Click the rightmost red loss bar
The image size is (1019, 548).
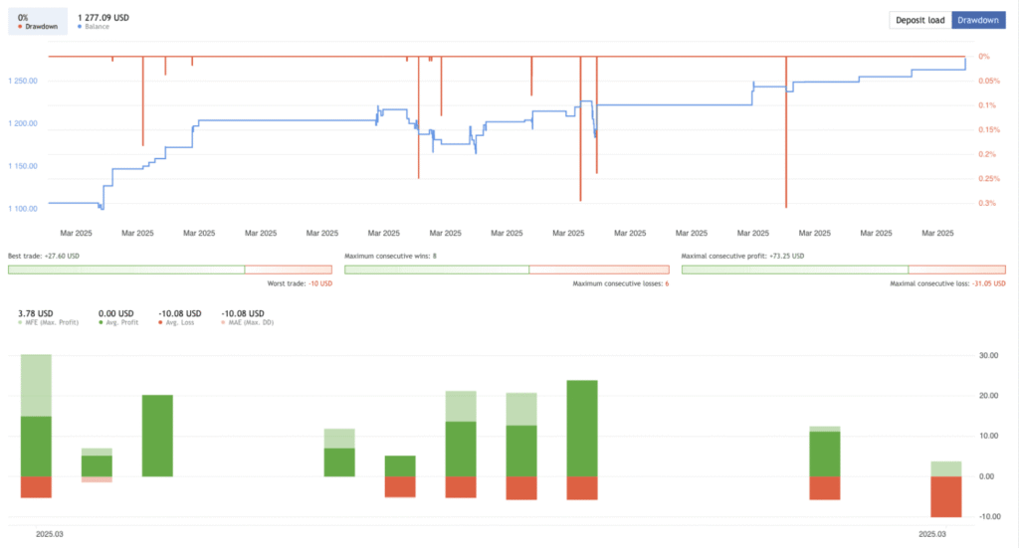point(945,496)
